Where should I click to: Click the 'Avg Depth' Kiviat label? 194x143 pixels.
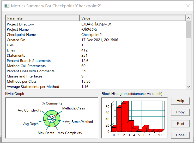[31, 124]
